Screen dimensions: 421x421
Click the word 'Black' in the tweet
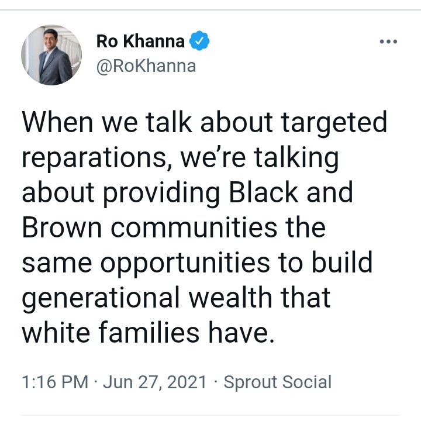pos(263,192)
